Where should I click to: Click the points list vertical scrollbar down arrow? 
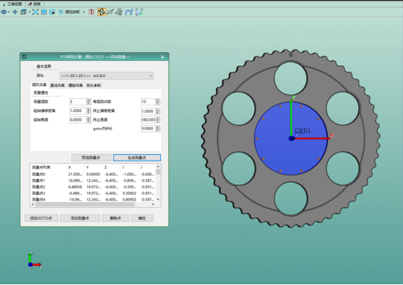[x=158, y=199]
